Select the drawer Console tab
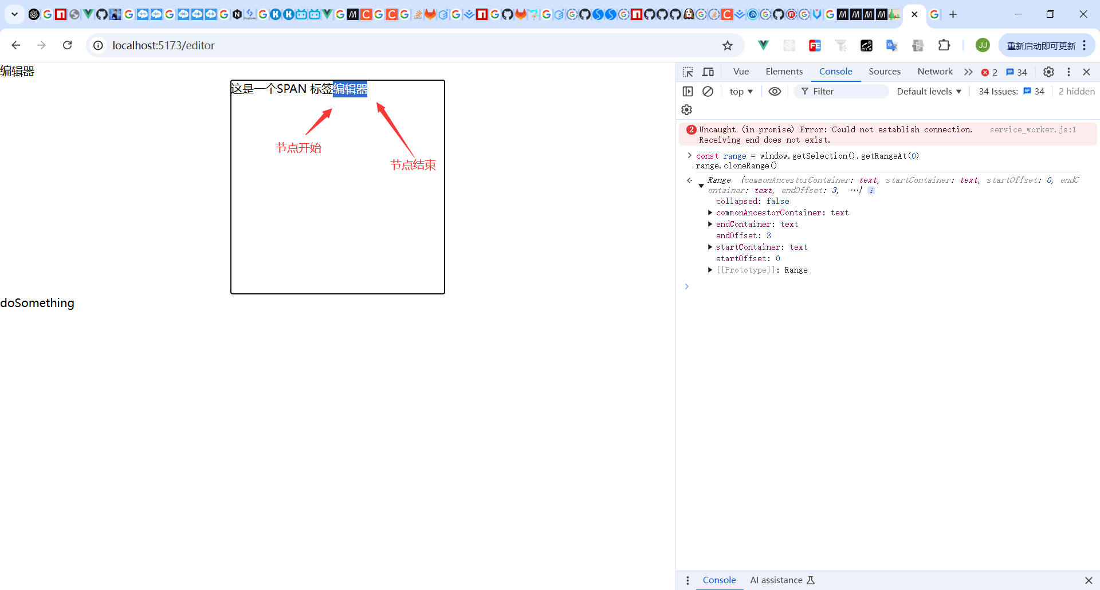This screenshot has height=590, width=1100. pos(719,580)
